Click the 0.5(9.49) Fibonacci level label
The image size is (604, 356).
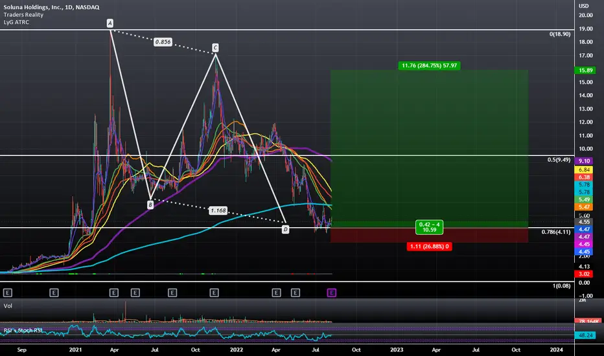pyautogui.click(x=559, y=159)
